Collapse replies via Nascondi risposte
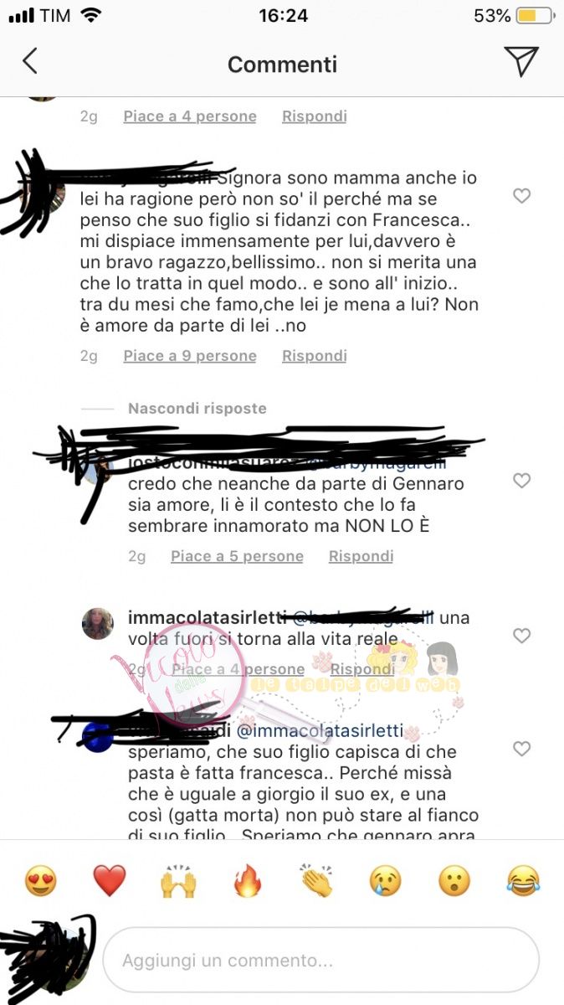The image size is (564, 1005). [x=197, y=409]
